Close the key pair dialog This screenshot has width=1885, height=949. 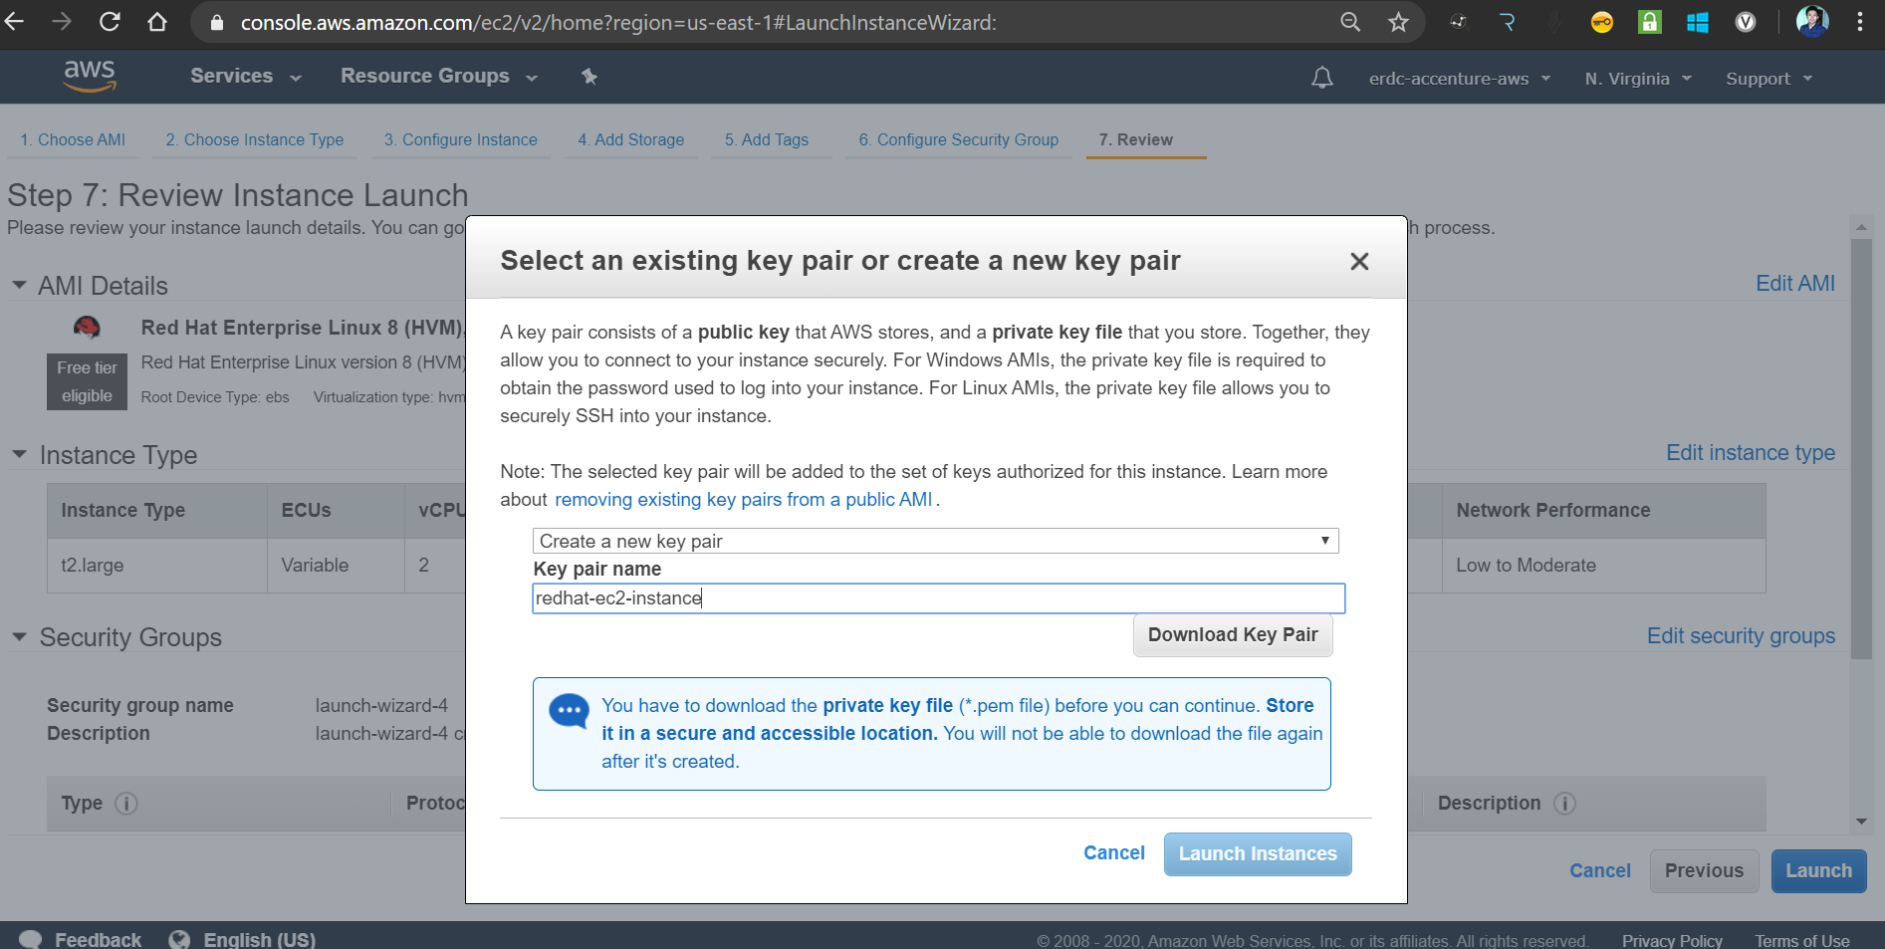point(1359,261)
